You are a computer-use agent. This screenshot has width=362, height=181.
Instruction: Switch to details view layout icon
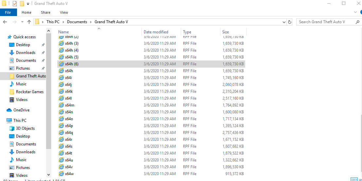click(x=353, y=180)
